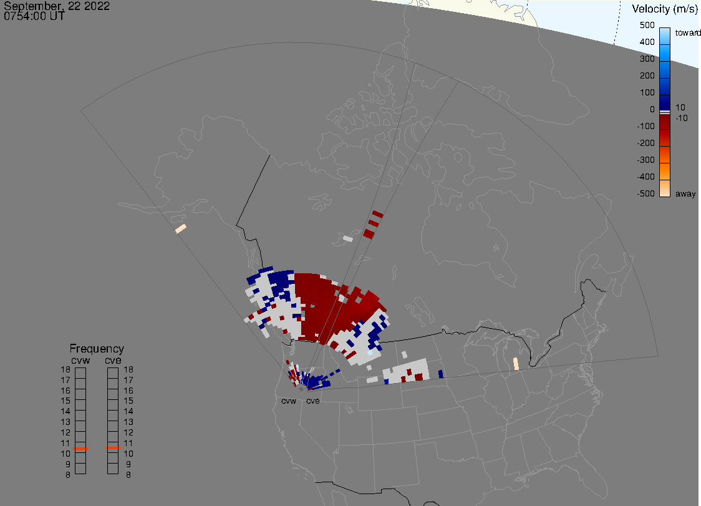Click the "cve" radar label on the map
The width and height of the screenshot is (701, 506).
(313, 401)
